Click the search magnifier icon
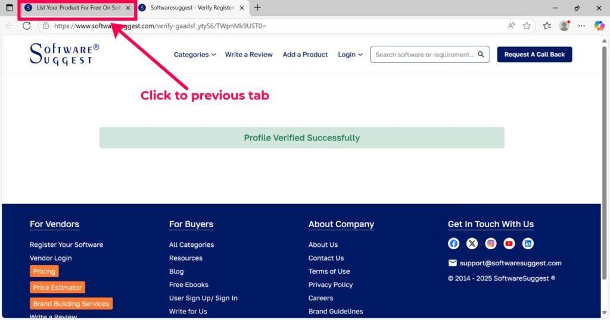This screenshot has width=610, height=320. click(481, 54)
